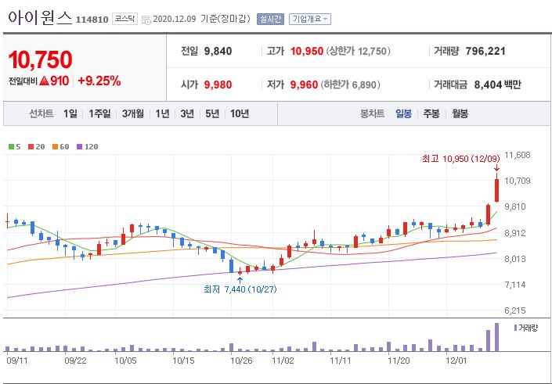Click the red 20-day moving average swatch
552x384 pixels.
coord(31,146)
